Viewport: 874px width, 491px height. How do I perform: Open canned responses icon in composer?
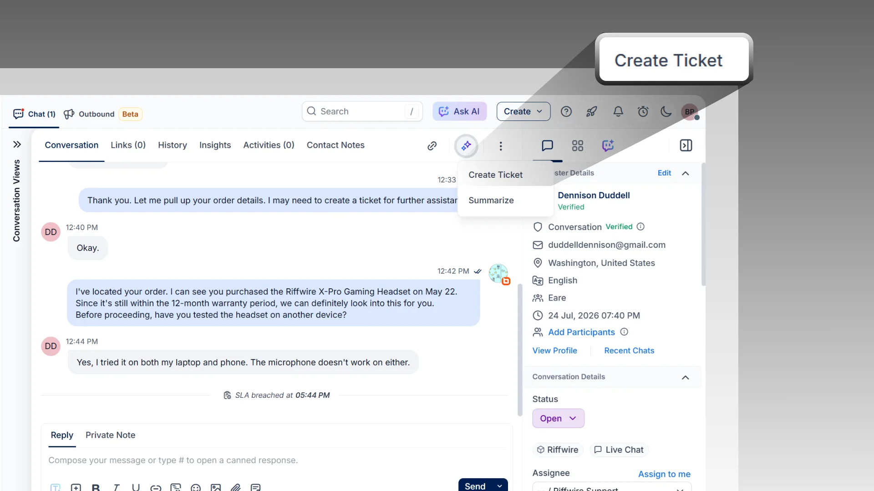176,487
